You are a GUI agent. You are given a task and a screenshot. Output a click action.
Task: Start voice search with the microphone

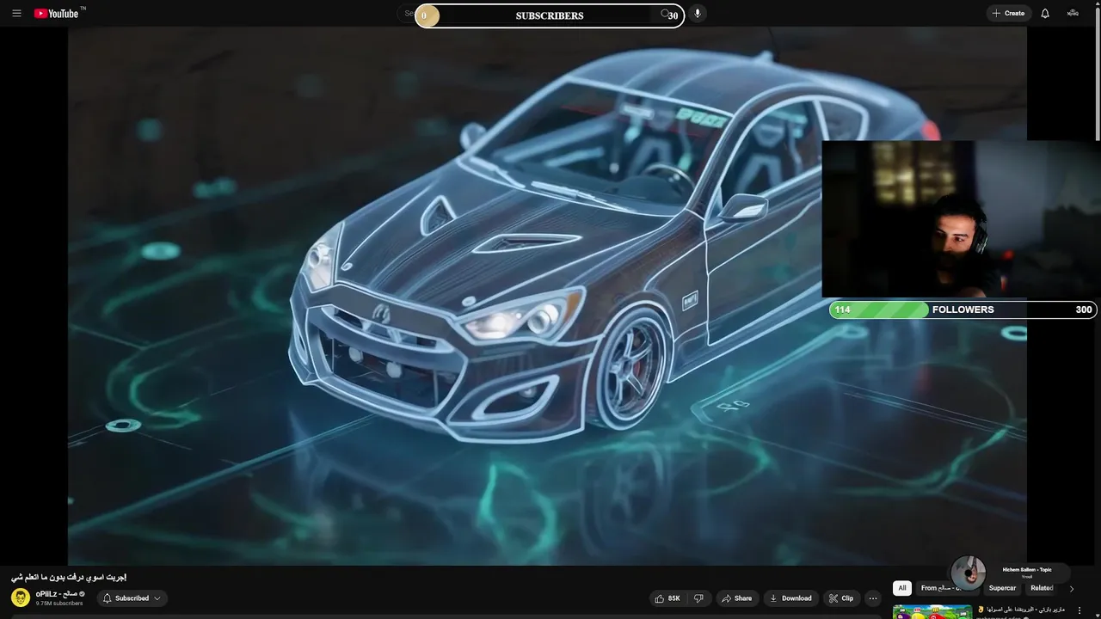tap(698, 13)
